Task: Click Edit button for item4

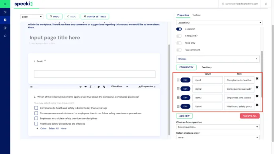Action: pyautogui.click(x=186, y=106)
